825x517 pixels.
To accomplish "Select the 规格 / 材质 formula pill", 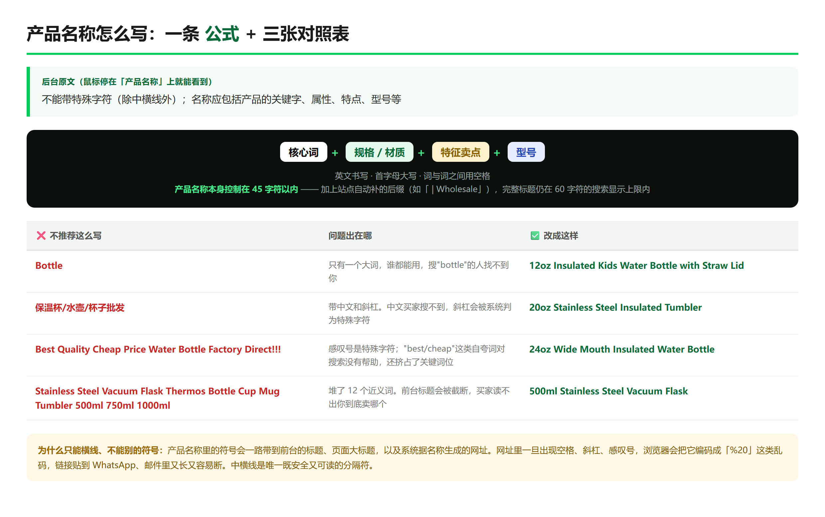I will [x=379, y=152].
